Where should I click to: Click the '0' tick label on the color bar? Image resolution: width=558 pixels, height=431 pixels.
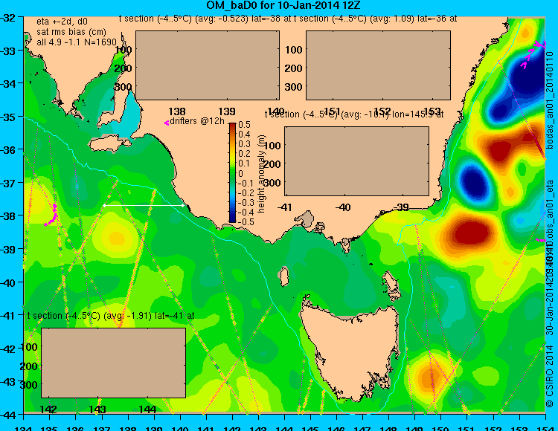coord(240,173)
